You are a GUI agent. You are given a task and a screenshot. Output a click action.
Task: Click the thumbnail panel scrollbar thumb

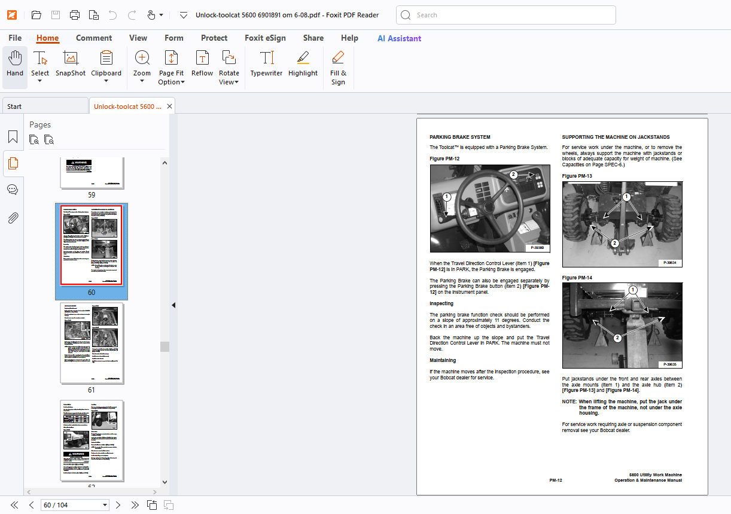tap(165, 346)
